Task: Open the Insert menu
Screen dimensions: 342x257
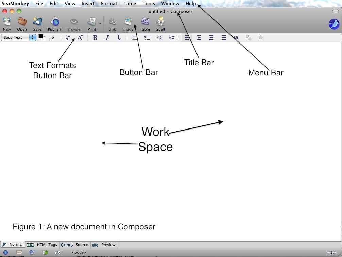Action: coord(88,4)
